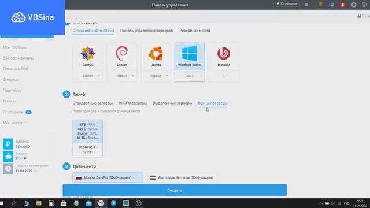This screenshot has width=370, height=208.
Task: Show hidden system tray icons chevron
Action: pyautogui.click(x=321, y=203)
